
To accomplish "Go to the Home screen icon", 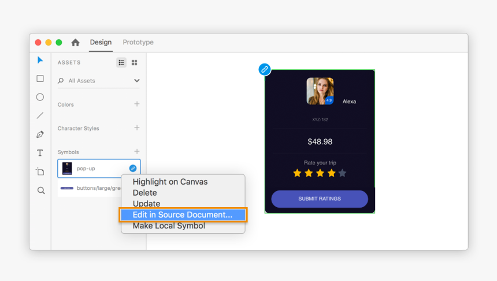I will pyautogui.click(x=76, y=42).
